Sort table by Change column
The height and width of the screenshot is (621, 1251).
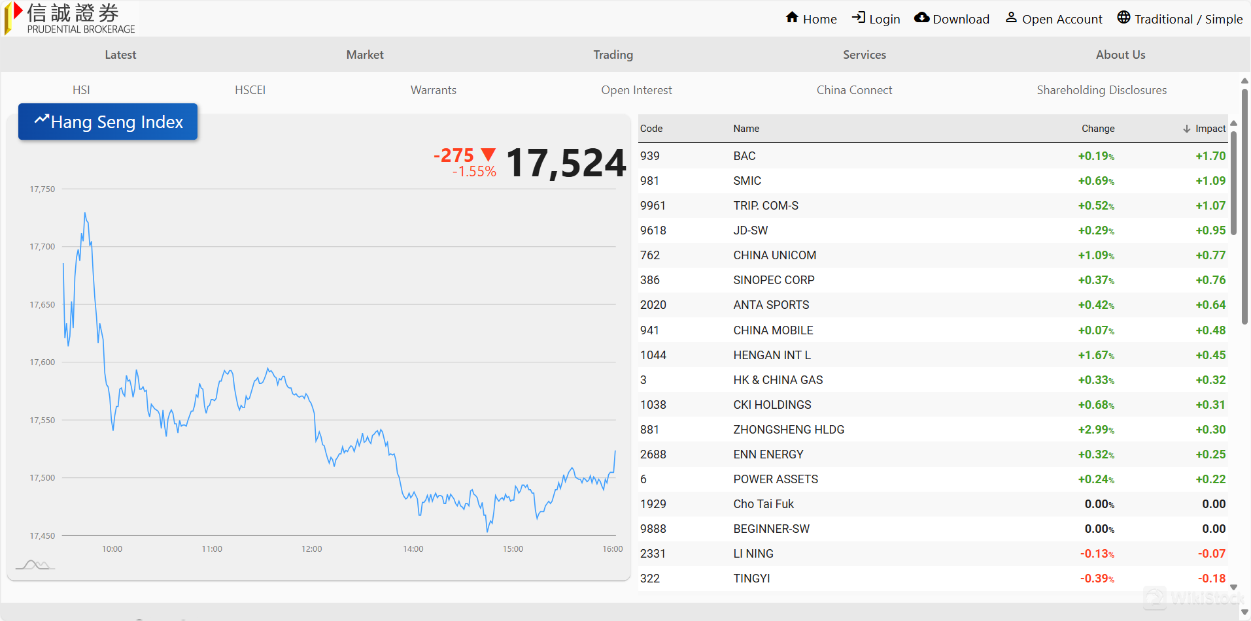[x=1097, y=129]
